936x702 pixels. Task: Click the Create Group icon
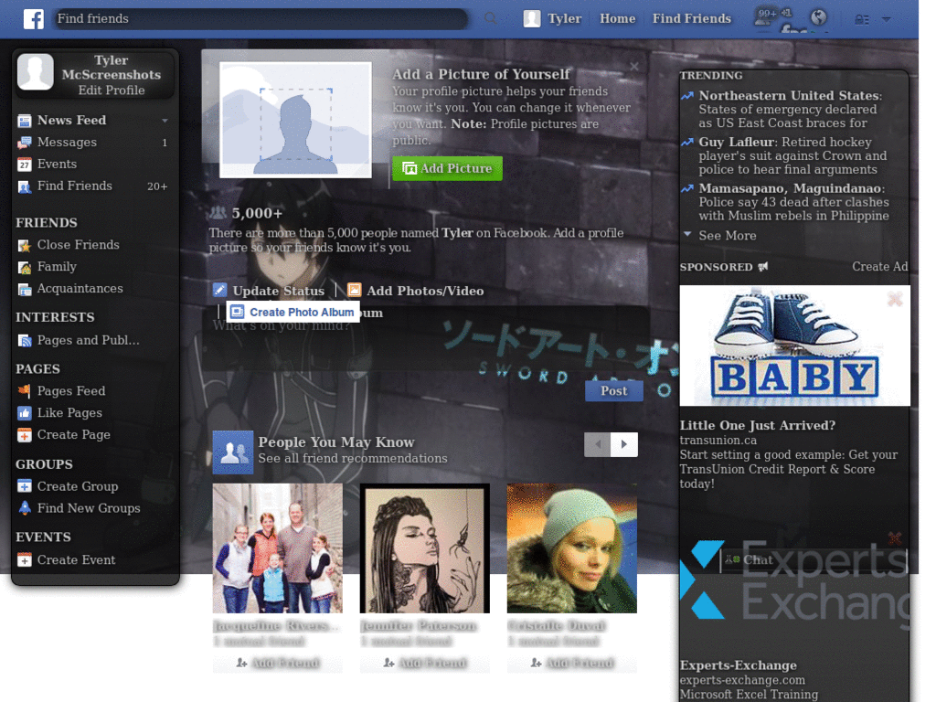pos(25,486)
